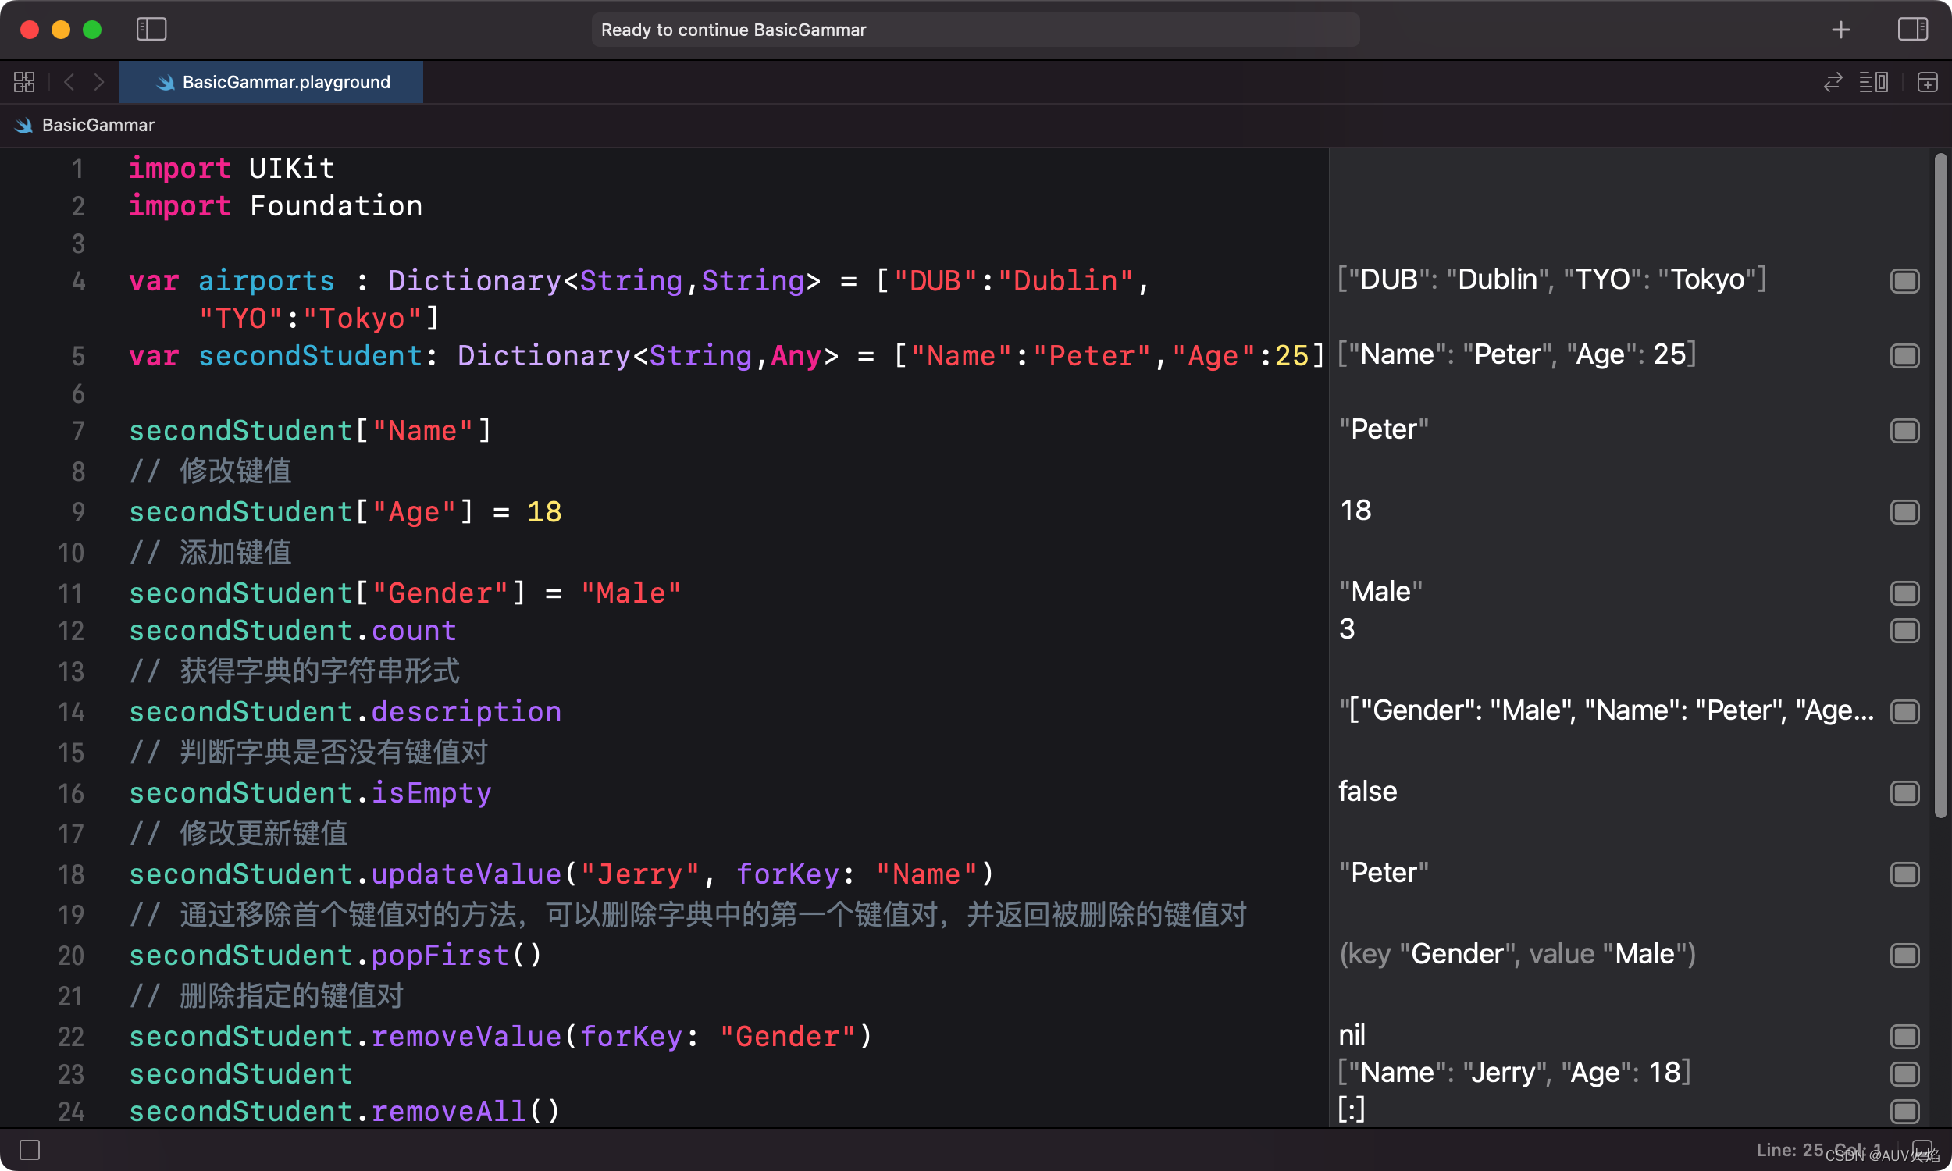Open the adjust editor options menu
1952x1171 pixels.
click(x=1873, y=82)
